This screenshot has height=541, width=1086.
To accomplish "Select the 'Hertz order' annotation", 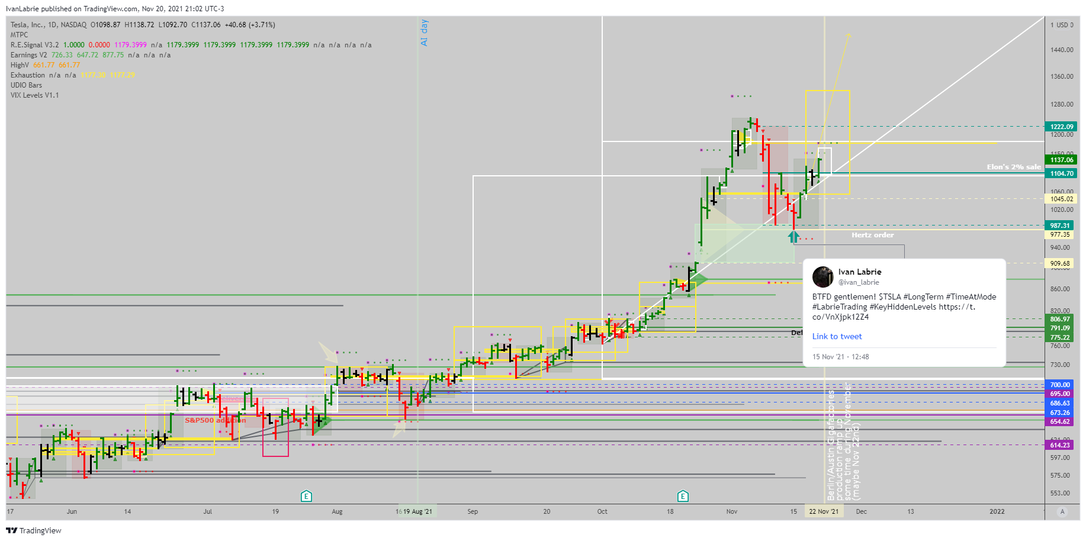I will [x=873, y=235].
